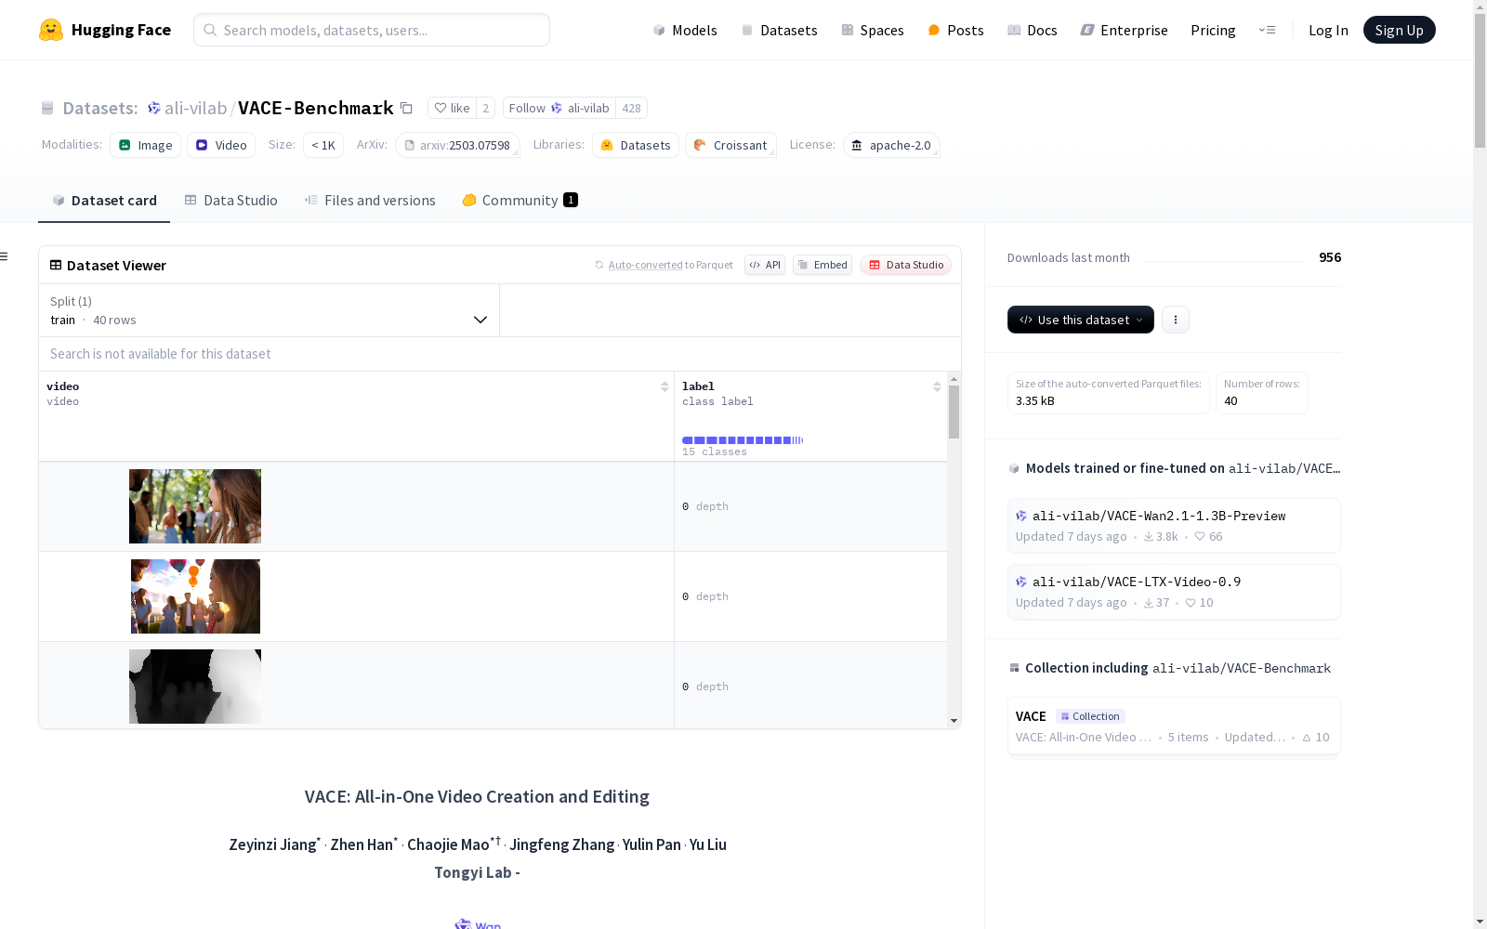The width and height of the screenshot is (1487, 929).
Task: Click the like count 2
Action: 485,108
